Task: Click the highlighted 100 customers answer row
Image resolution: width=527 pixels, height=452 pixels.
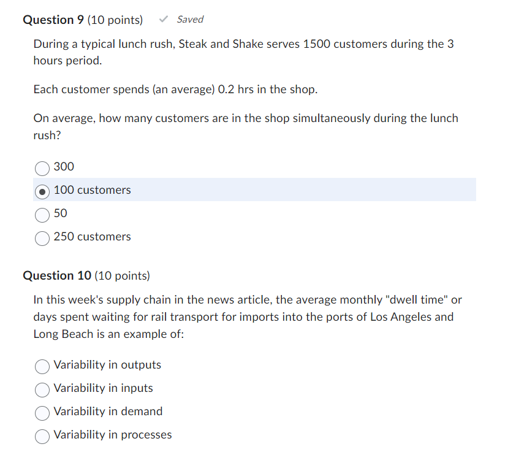Action: tap(245, 190)
